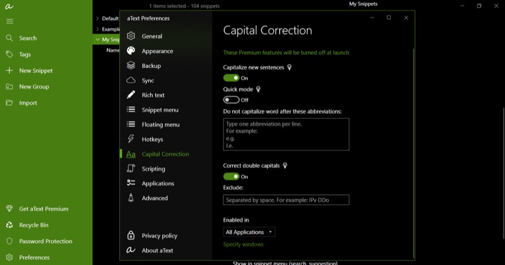The width and height of the screenshot is (505, 265).
Task: Open the Appearance preferences section
Action: (157, 51)
